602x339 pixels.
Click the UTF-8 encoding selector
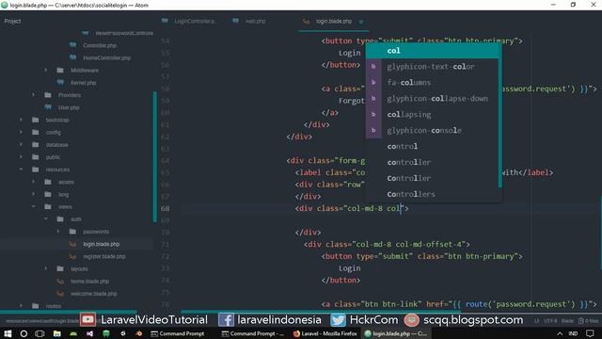[x=549, y=320]
